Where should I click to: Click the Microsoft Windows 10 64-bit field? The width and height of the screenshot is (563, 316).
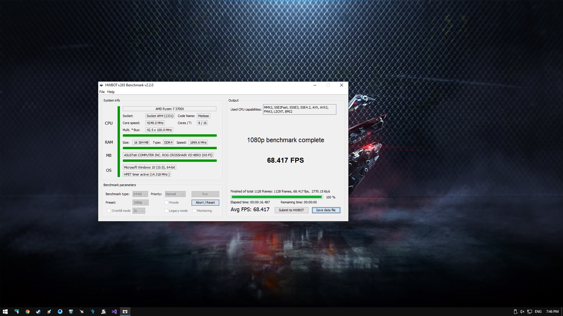(x=150, y=167)
